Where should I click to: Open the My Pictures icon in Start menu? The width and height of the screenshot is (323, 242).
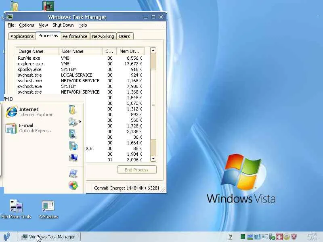click(x=73, y=134)
